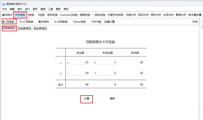This screenshot has width=203, height=120.
Task: Open the 工具 menu
Action: [x=51, y=9]
